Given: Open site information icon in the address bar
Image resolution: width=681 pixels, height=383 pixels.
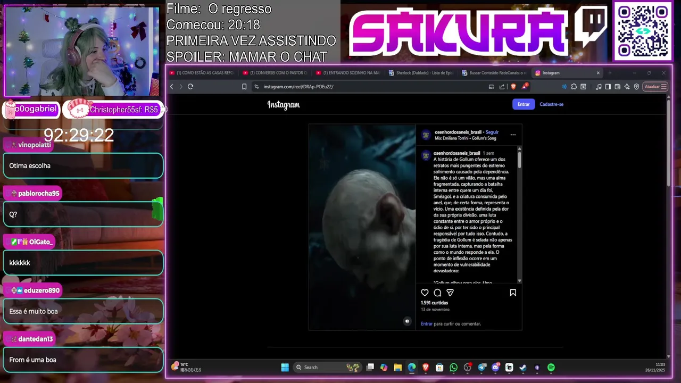Looking at the screenshot, I should (x=256, y=87).
